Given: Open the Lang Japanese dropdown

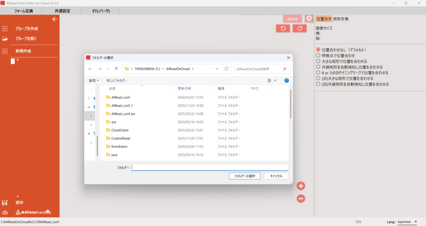Looking at the screenshot, I should pyautogui.click(x=407, y=222).
